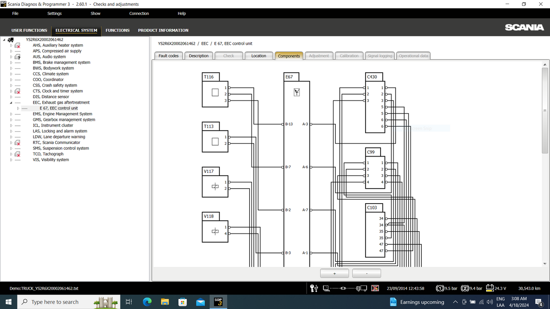Open the notification center icon
This screenshot has width=550, height=309.
[x=539, y=302]
